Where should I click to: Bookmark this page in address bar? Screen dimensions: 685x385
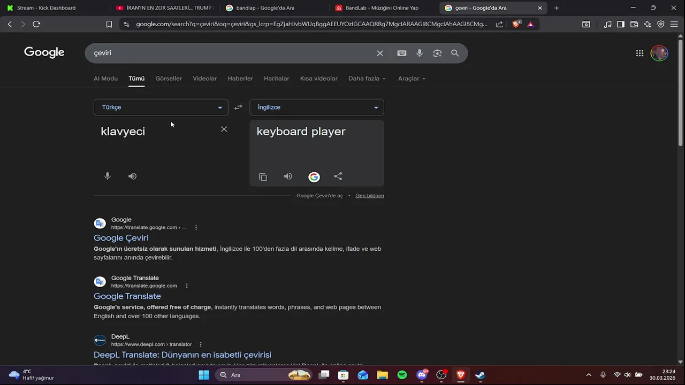[x=109, y=24]
